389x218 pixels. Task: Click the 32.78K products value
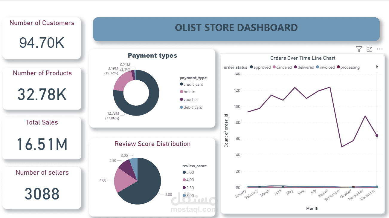tap(42, 94)
